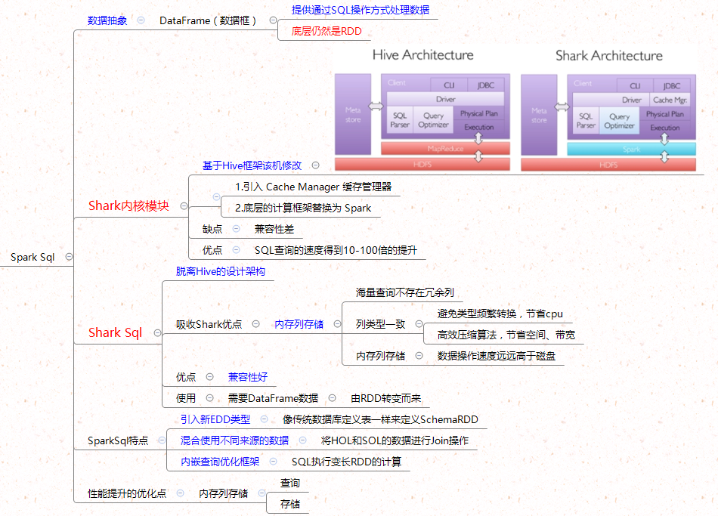This screenshot has width=718, height=516.
Task: Collapse the 需要DataFrame数据 node toggle
Action: coord(333,398)
